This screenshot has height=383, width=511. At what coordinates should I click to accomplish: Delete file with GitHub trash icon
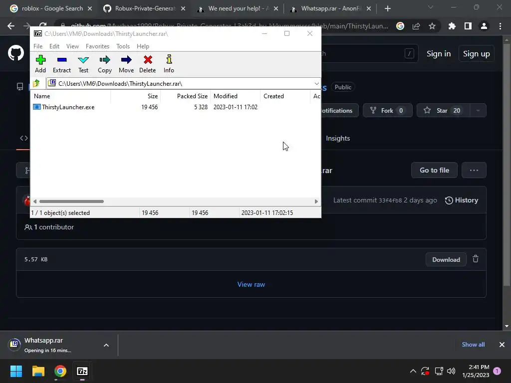[x=476, y=259]
